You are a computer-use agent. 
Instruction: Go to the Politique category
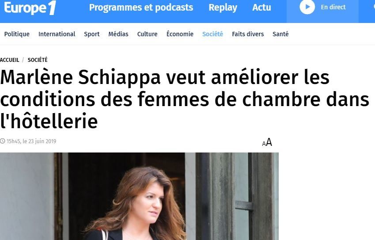(17, 34)
